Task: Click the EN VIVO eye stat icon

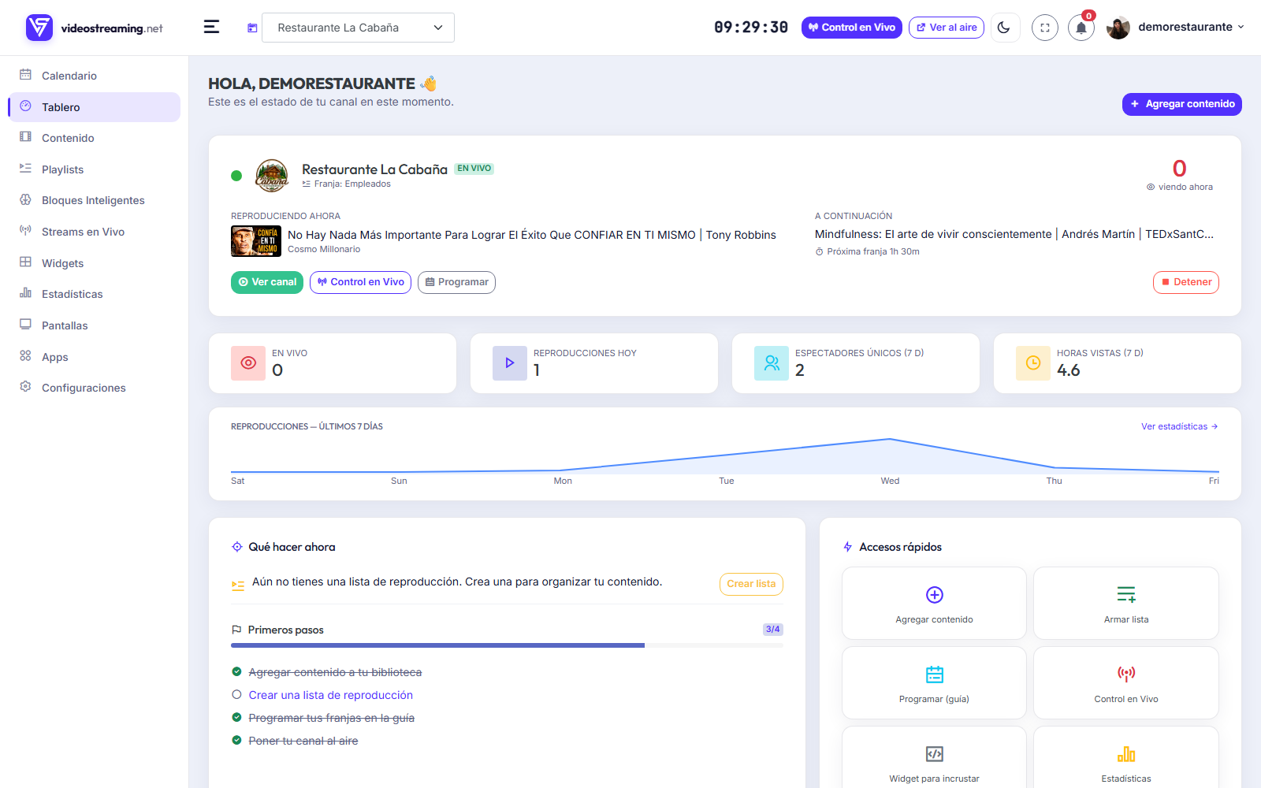Action: 248,363
